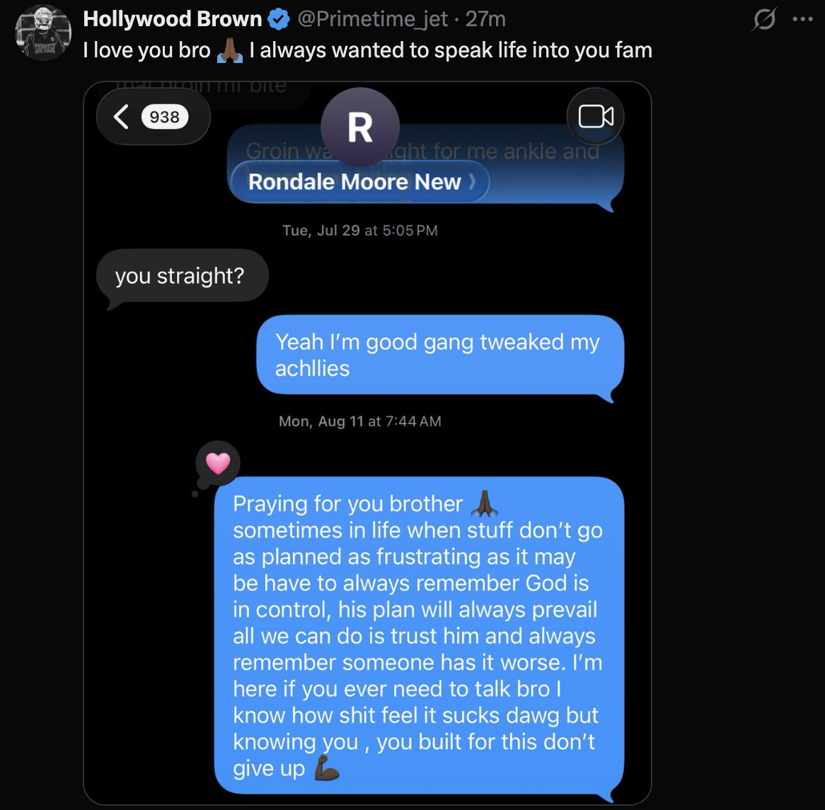The width and height of the screenshot is (825, 810).
Task: Tap the R contact avatar circle
Action: point(360,127)
